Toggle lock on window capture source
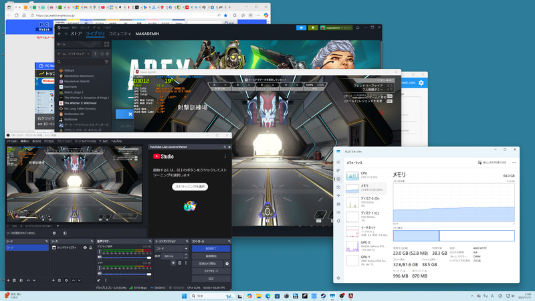The image size is (535, 301). click(x=90, y=247)
